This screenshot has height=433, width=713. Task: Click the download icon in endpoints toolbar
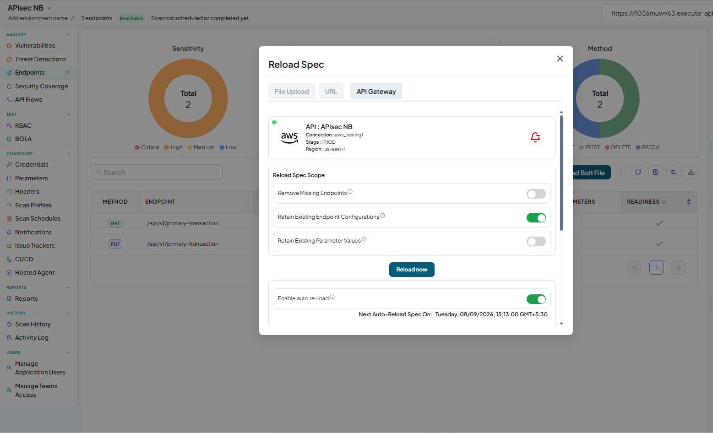(x=691, y=173)
